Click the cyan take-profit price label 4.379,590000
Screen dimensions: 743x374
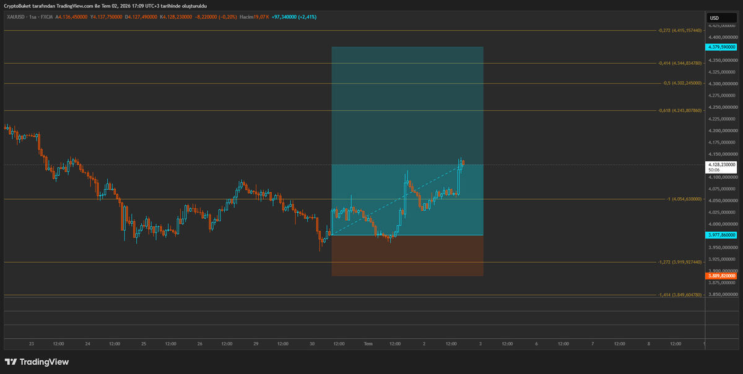click(x=722, y=47)
